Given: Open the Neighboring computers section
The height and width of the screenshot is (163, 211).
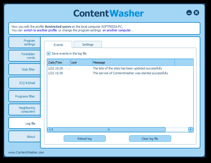Looking at the screenshot, I should pyautogui.click(x=24, y=110).
